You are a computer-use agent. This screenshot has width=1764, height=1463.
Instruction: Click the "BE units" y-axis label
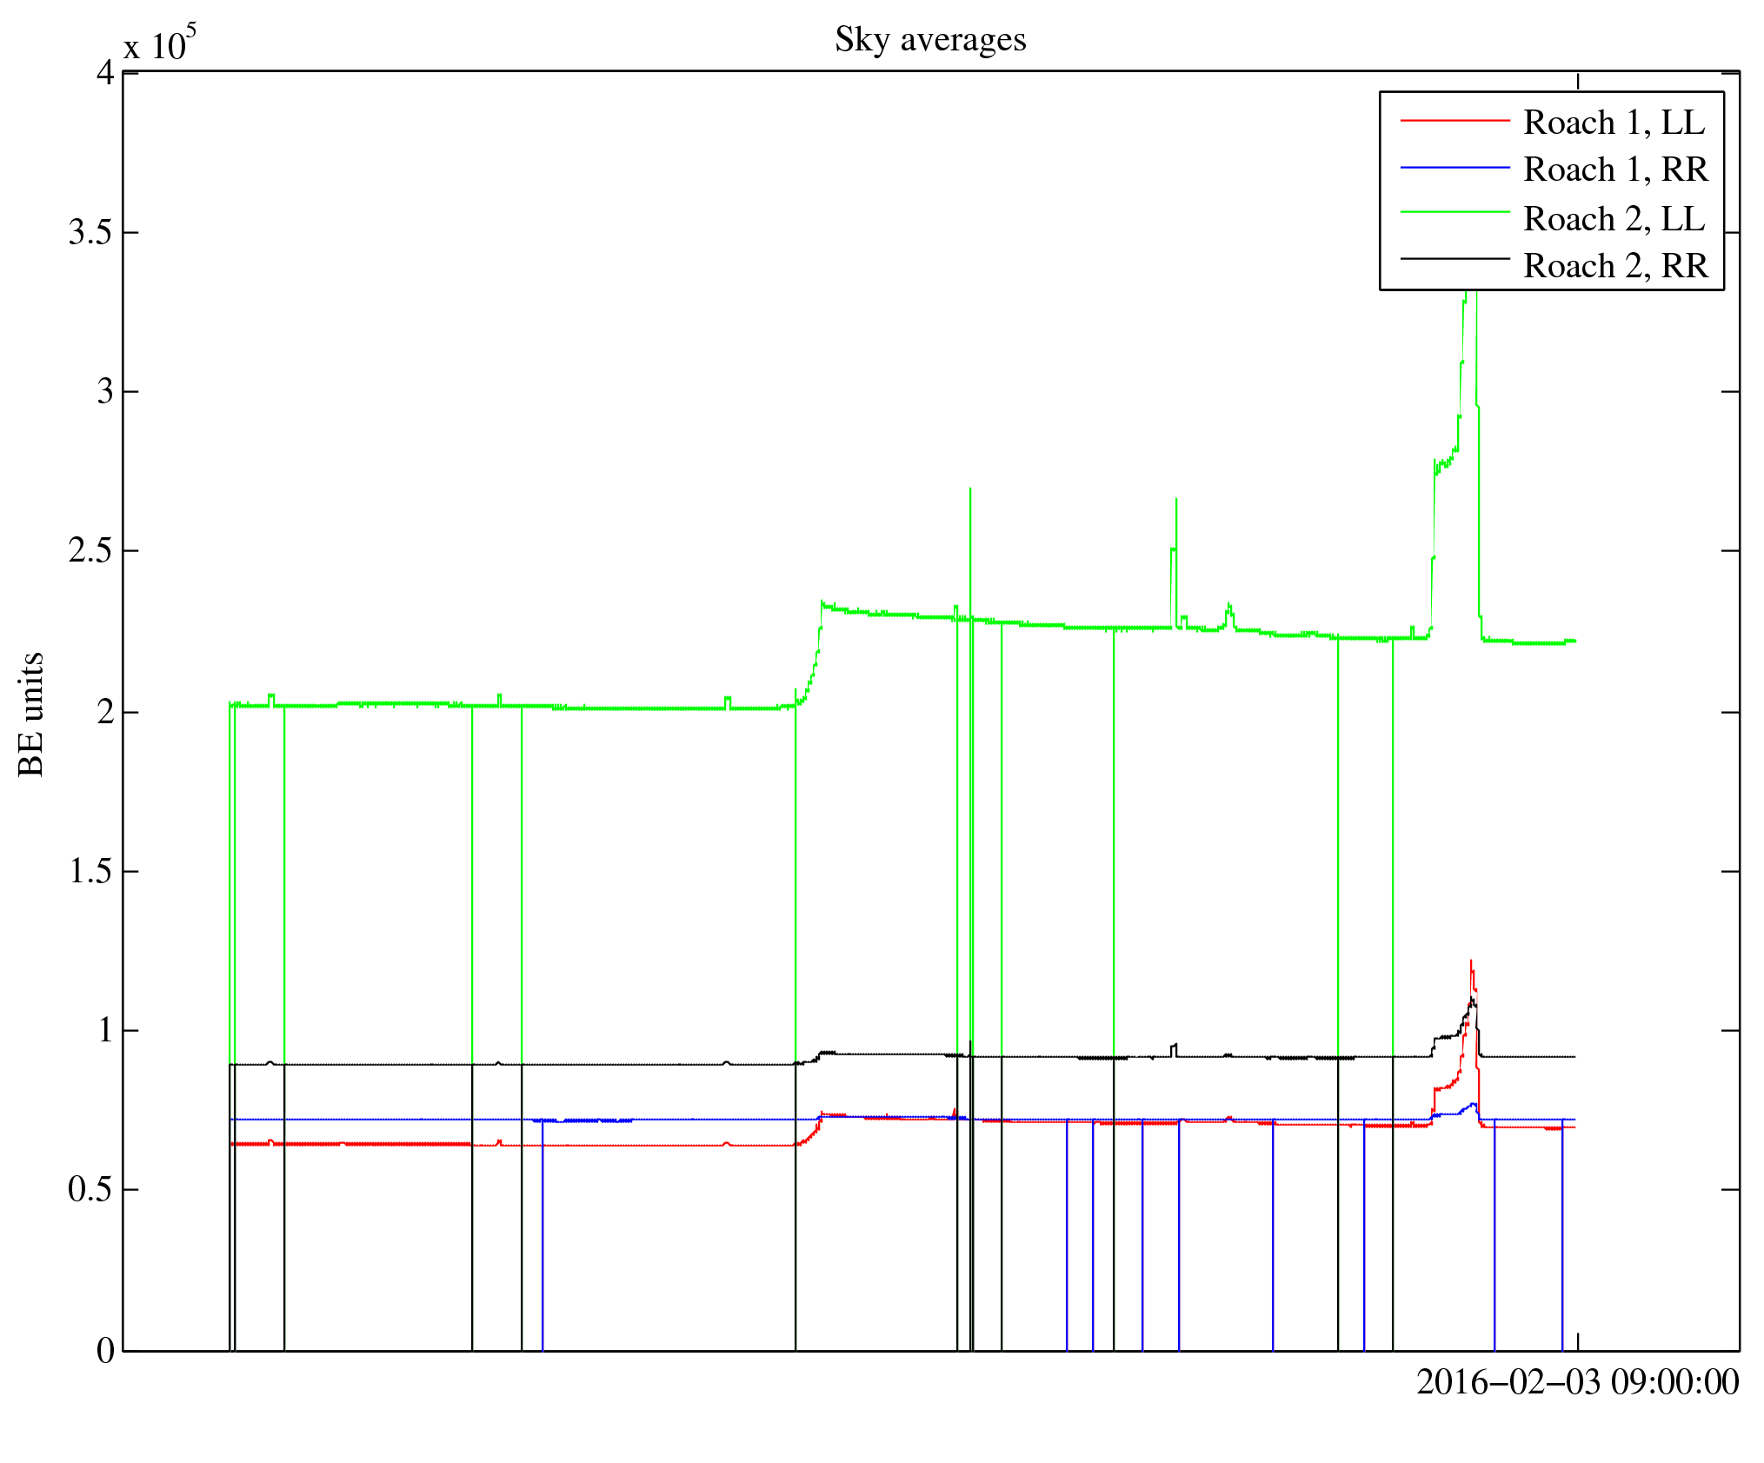31,714
